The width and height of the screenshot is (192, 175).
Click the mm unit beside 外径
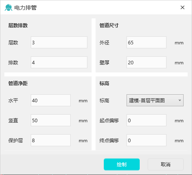tap(179, 43)
